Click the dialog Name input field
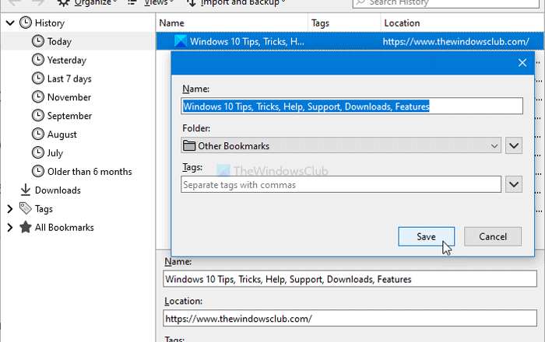 (x=352, y=106)
